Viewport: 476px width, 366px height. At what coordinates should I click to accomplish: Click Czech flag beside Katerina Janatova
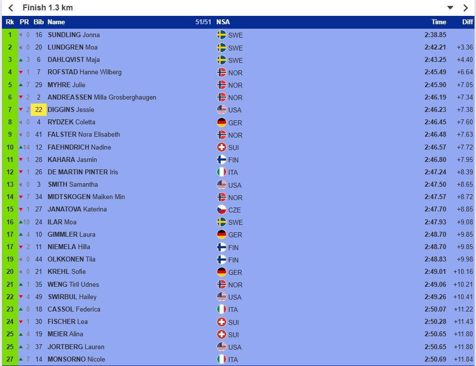222,209
